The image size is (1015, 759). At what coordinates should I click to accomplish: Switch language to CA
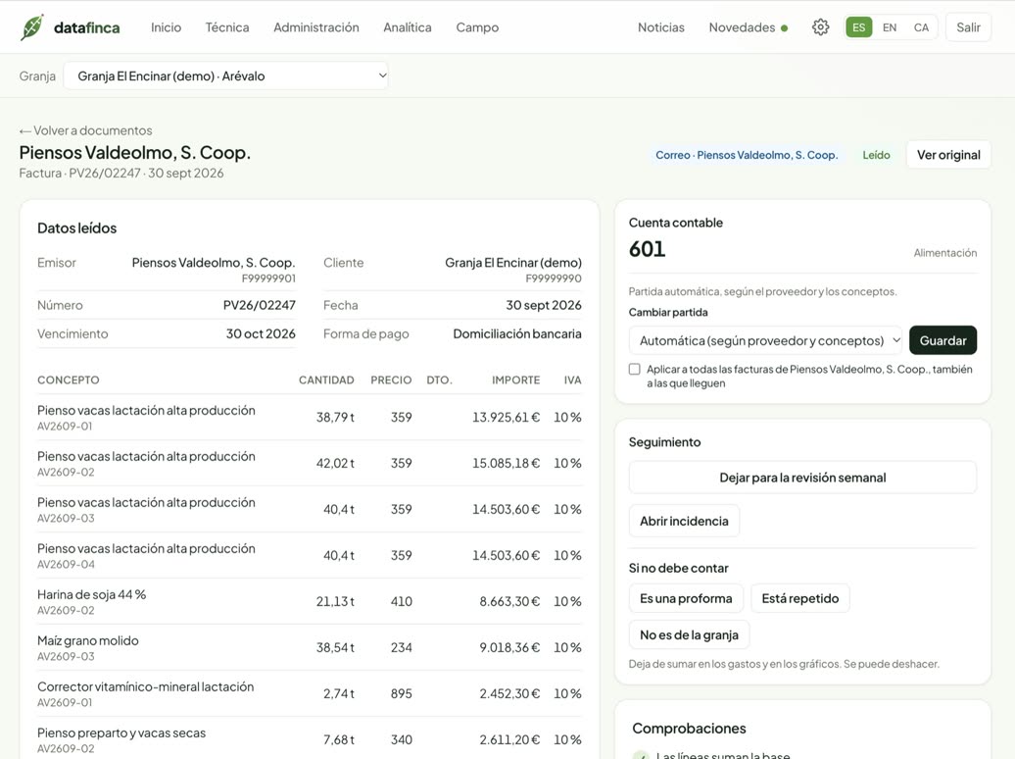click(921, 27)
